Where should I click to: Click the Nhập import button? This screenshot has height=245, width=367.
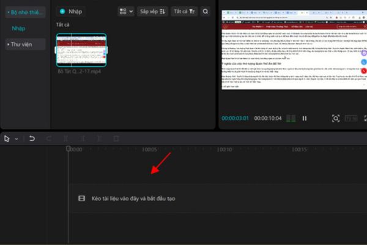[72, 11]
